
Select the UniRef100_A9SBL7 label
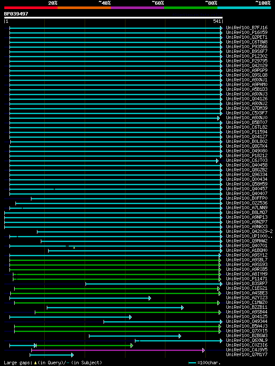point(247,260)
